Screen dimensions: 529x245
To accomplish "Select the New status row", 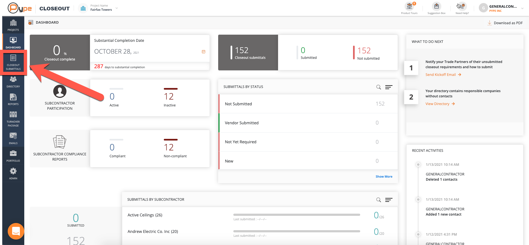I will (308, 161).
